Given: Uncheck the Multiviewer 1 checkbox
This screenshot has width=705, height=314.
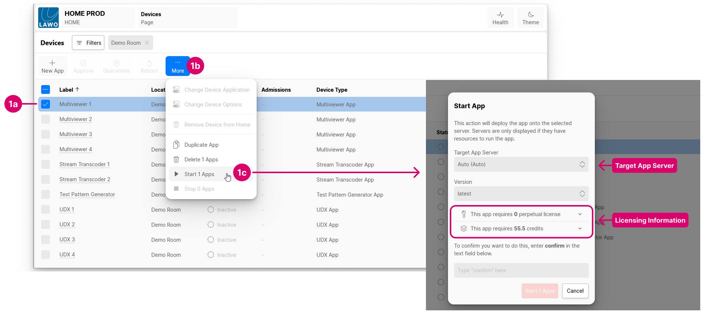Looking at the screenshot, I should (x=46, y=104).
